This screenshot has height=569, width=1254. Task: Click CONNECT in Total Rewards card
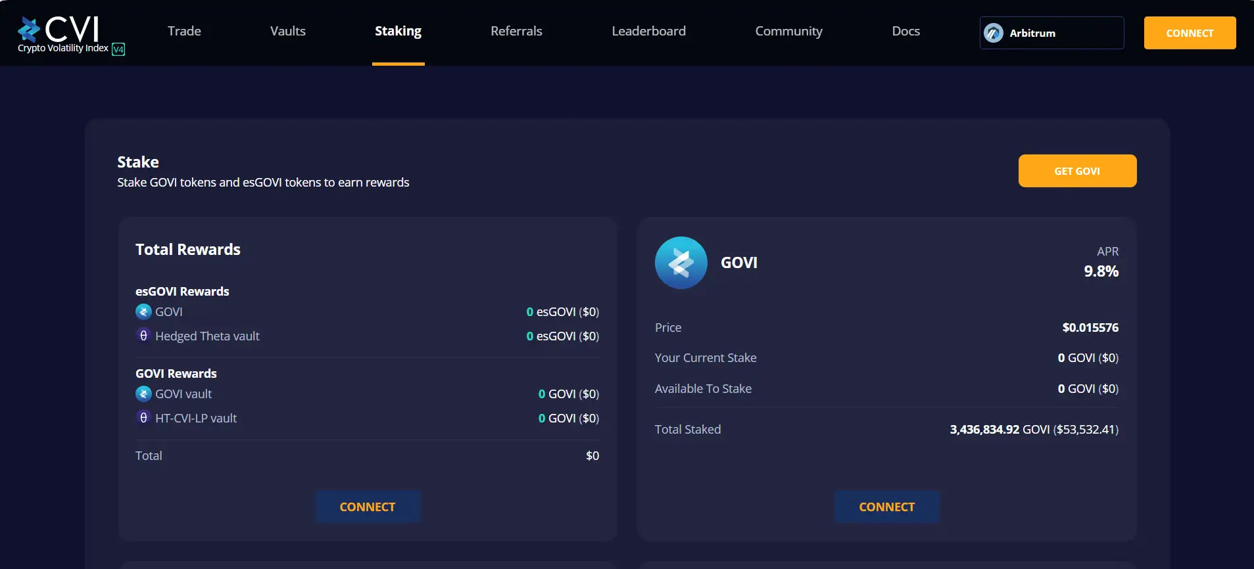click(368, 507)
